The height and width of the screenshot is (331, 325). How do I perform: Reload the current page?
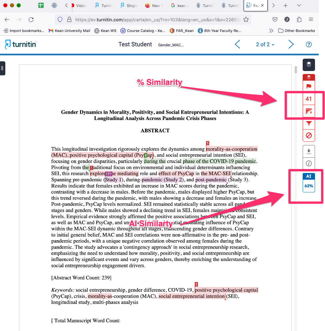(31, 20)
